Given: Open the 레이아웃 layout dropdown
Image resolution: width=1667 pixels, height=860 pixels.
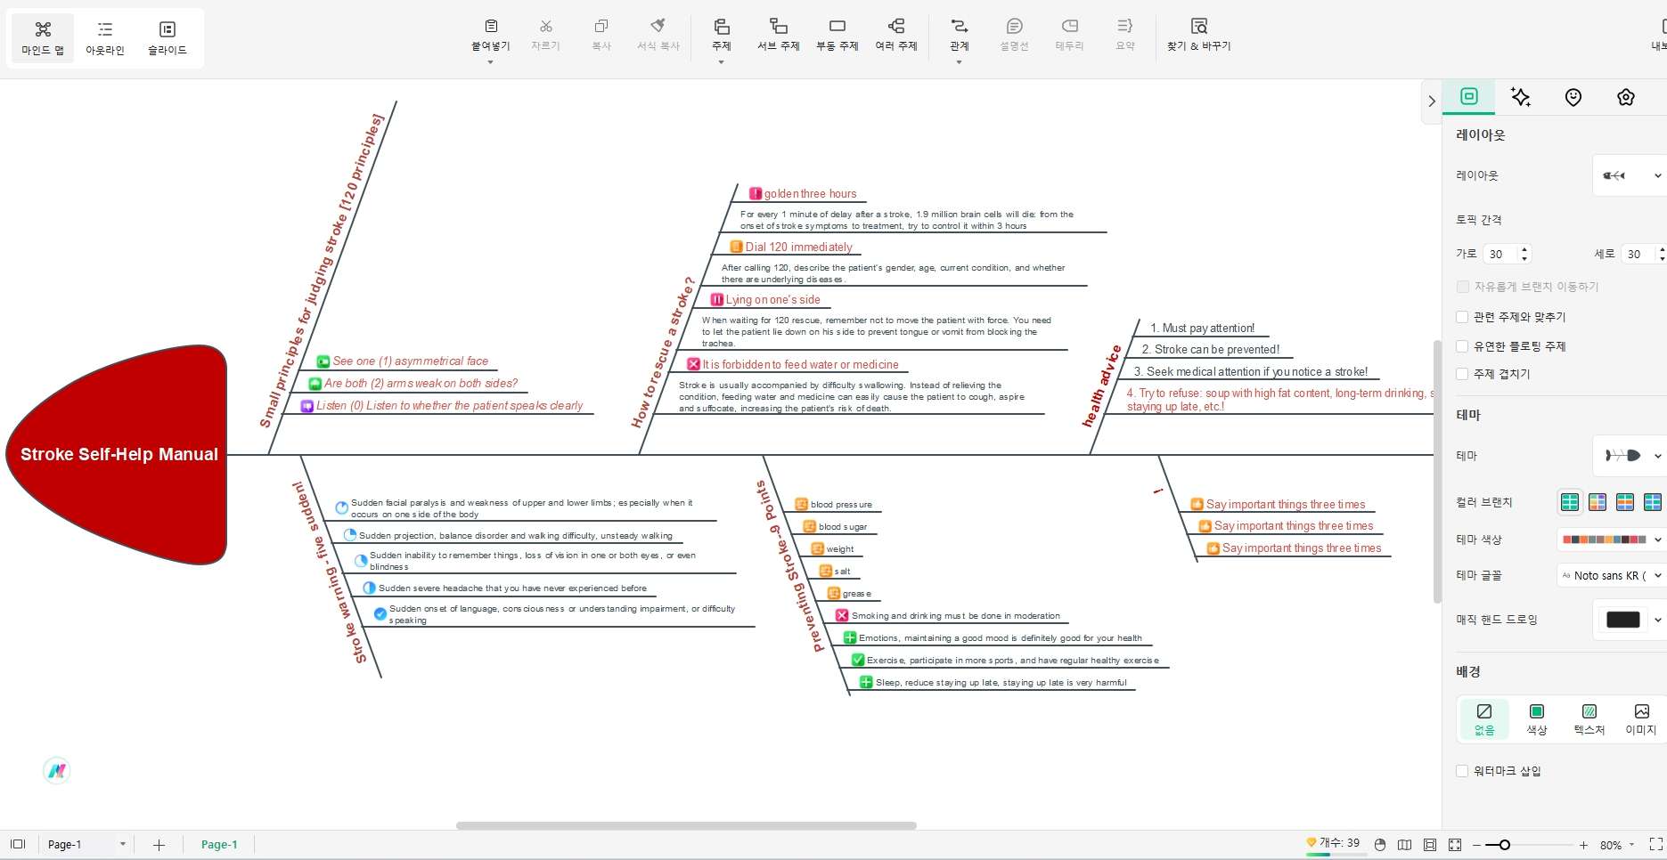Looking at the screenshot, I should coord(1629,175).
